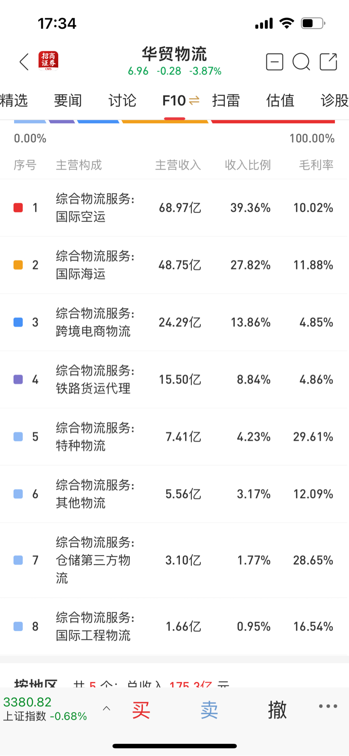Tap the blue 卖 sell button
This screenshot has width=349, height=756.
(x=209, y=710)
